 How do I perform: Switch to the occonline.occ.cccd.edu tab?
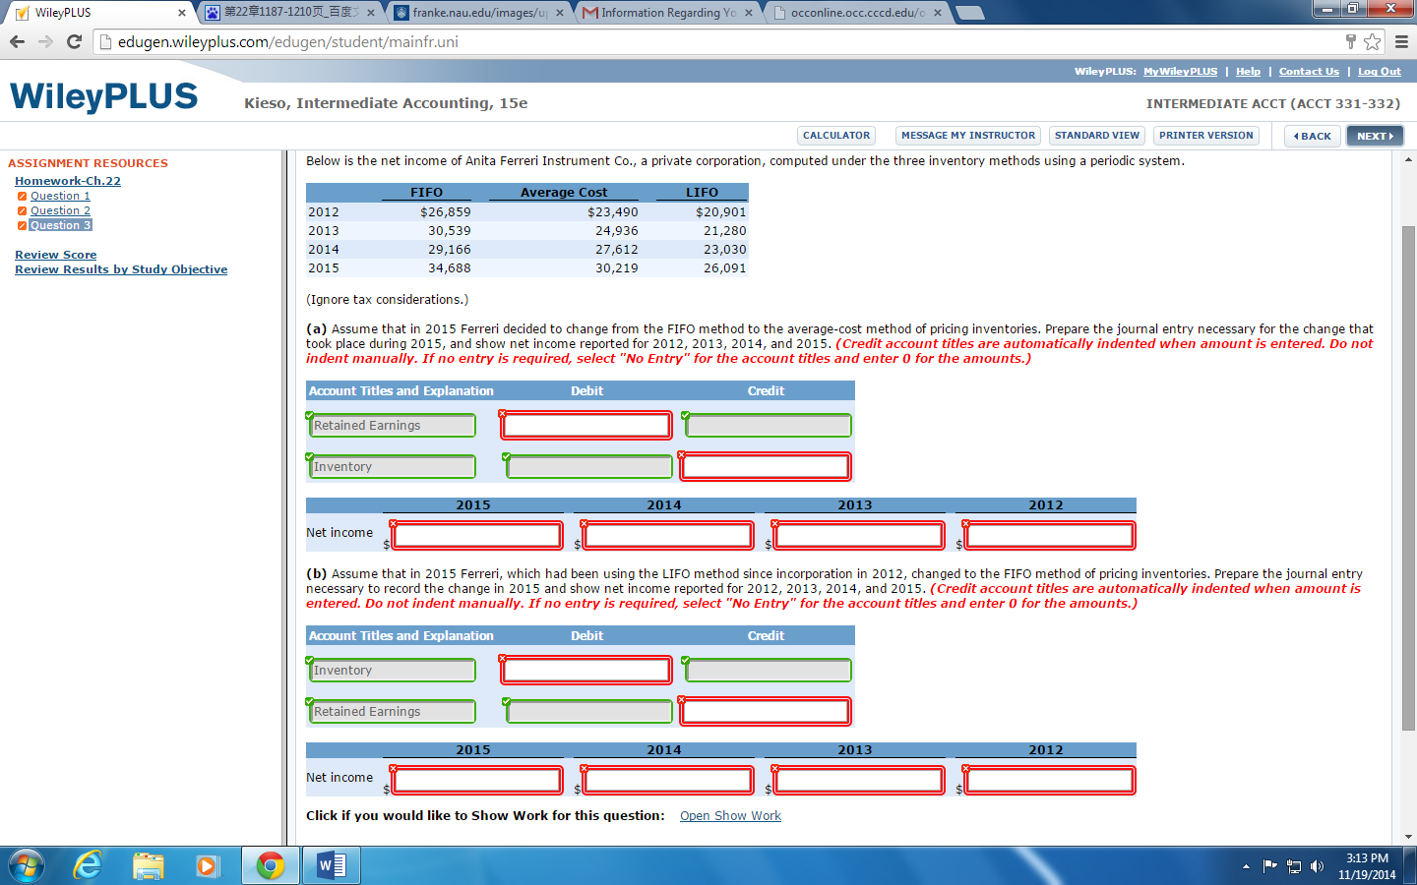tap(856, 13)
